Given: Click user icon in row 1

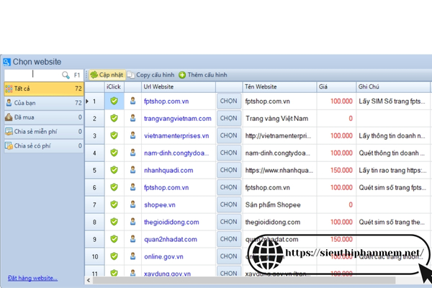Looking at the screenshot, I should tap(132, 101).
